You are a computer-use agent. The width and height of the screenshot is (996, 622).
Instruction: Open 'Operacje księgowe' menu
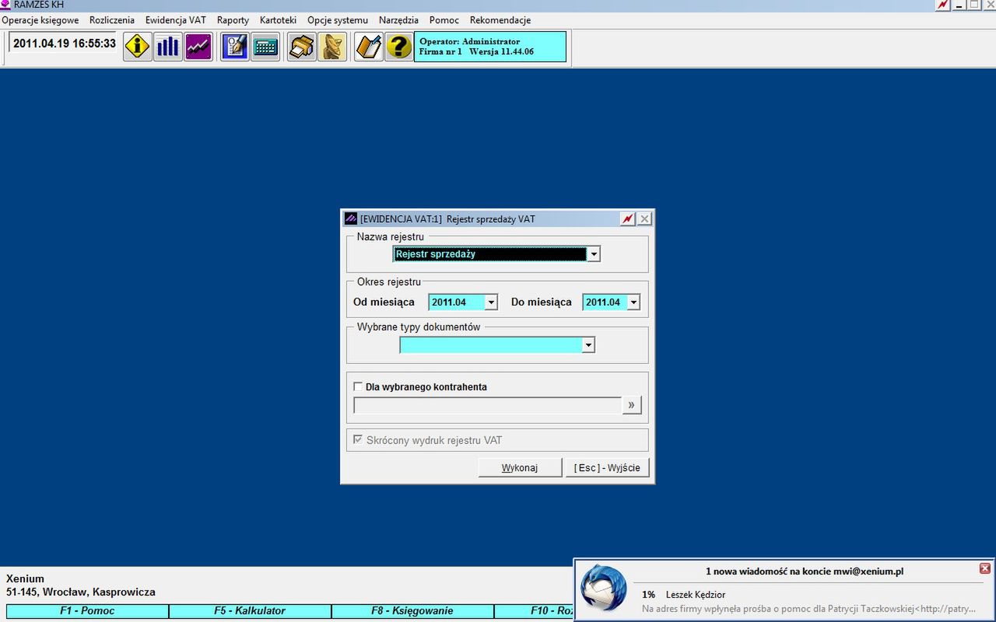tap(40, 20)
